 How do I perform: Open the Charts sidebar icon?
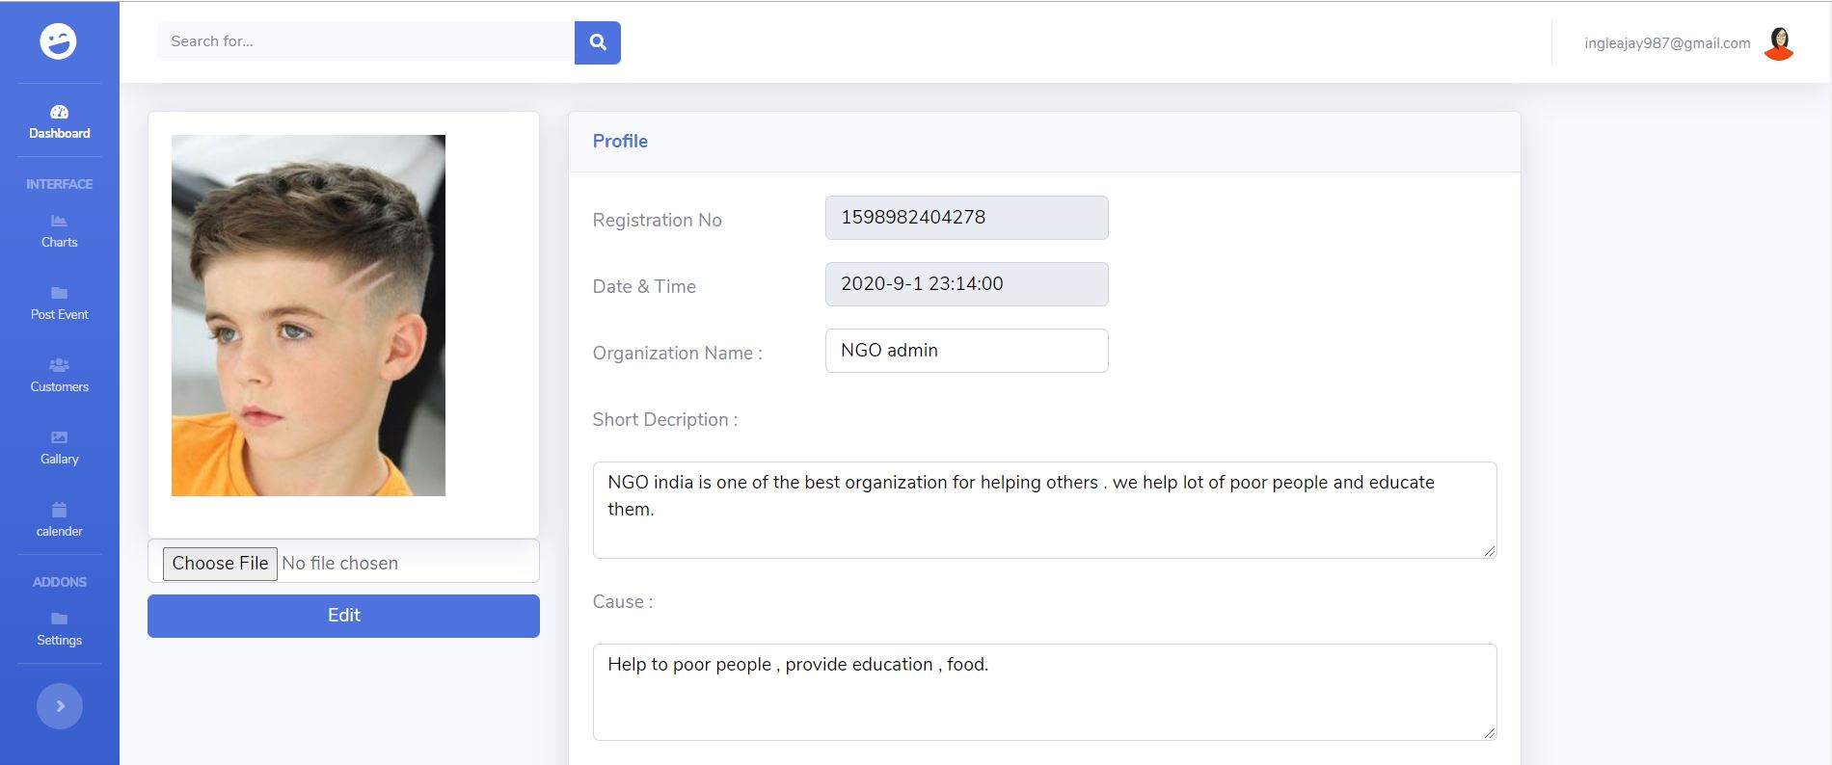59,221
